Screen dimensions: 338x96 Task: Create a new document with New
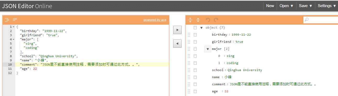click(x=270, y=6)
